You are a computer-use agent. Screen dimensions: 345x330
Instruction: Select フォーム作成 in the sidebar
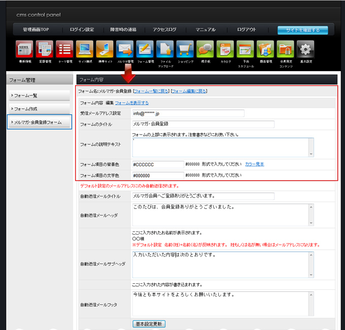[x=40, y=109]
